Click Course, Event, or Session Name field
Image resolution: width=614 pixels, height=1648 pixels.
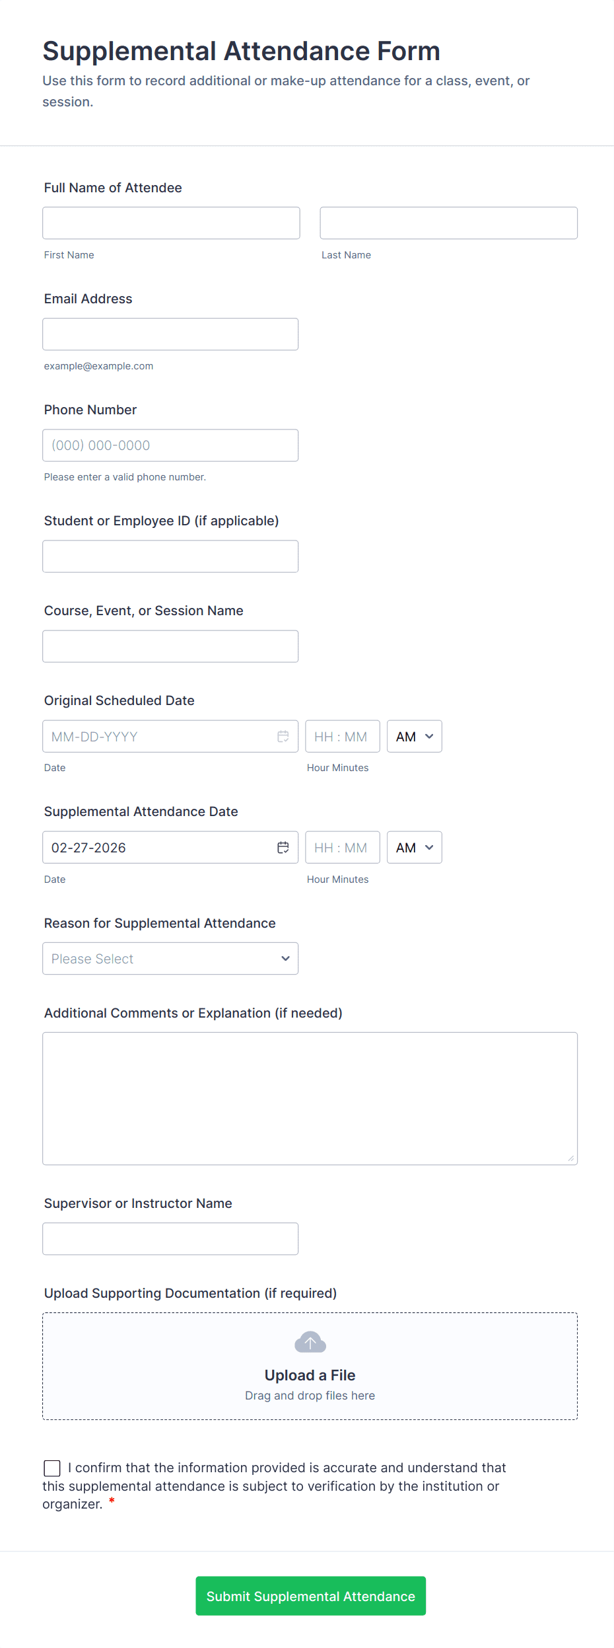170,646
